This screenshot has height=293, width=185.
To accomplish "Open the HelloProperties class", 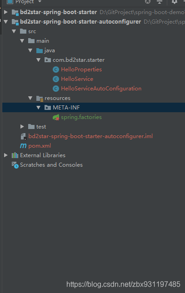I will click(x=81, y=70).
